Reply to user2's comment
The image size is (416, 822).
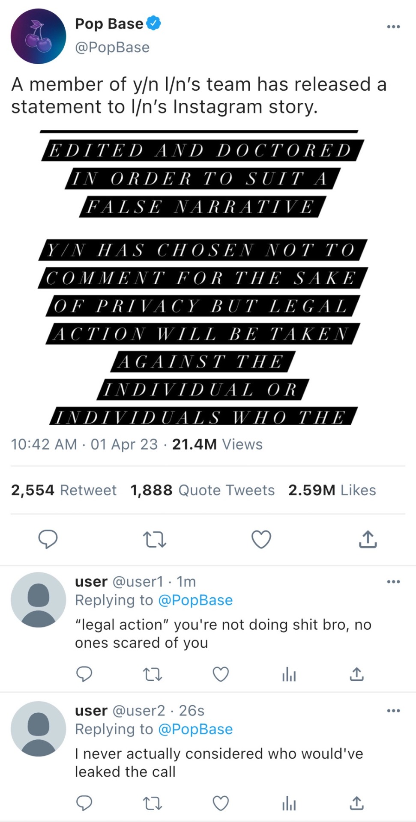(84, 804)
